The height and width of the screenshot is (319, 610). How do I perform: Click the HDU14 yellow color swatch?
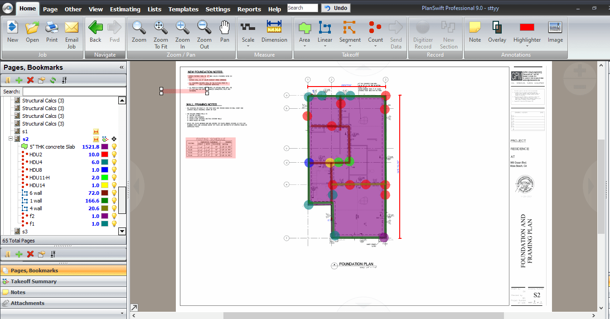[105, 185]
